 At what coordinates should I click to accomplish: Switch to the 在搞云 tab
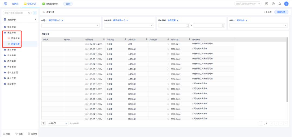15,4
